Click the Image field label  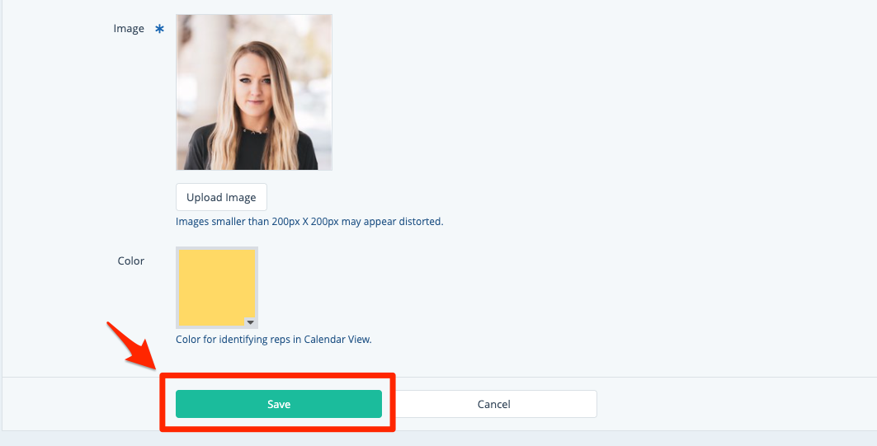pyautogui.click(x=129, y=29)
